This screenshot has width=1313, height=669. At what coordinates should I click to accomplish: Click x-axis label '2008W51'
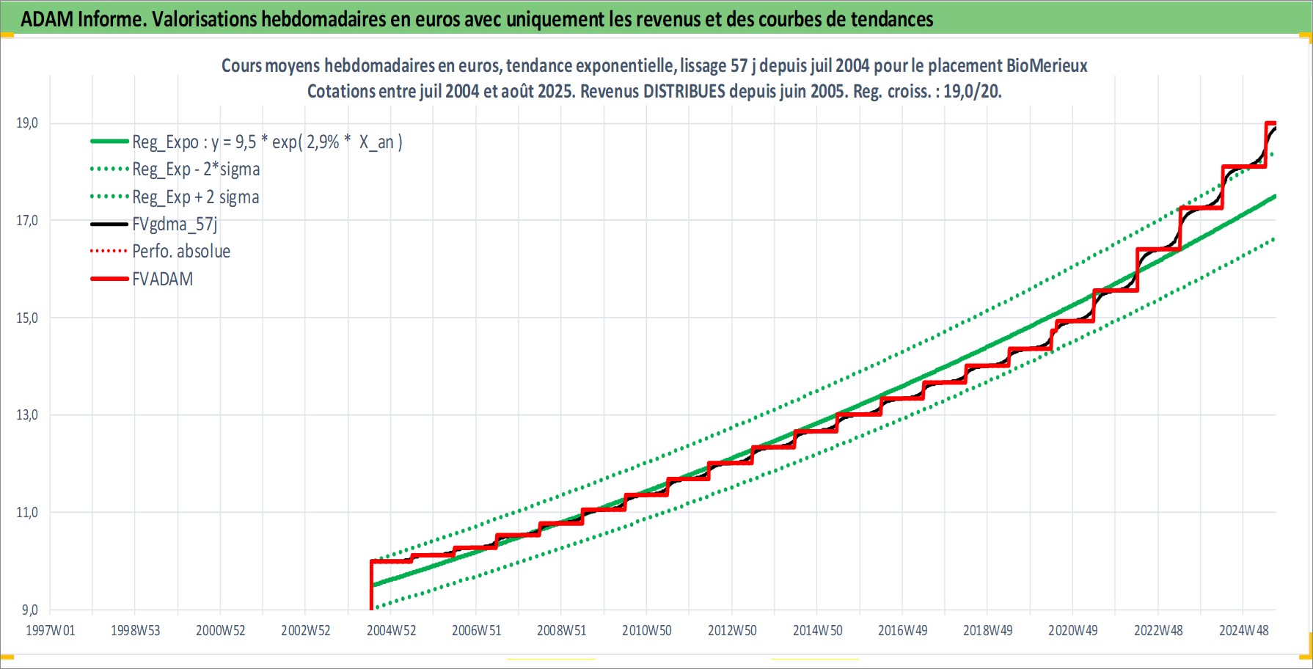pos(561,630)
